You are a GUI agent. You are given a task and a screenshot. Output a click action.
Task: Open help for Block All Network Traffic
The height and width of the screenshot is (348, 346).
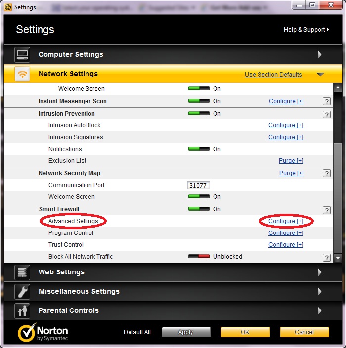[x=326, y=258]
